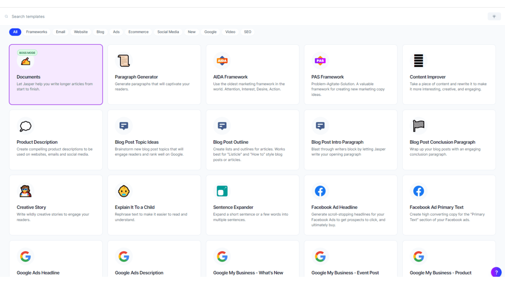Open the Sentence Expander teal icon

click(x=222, y=191)
